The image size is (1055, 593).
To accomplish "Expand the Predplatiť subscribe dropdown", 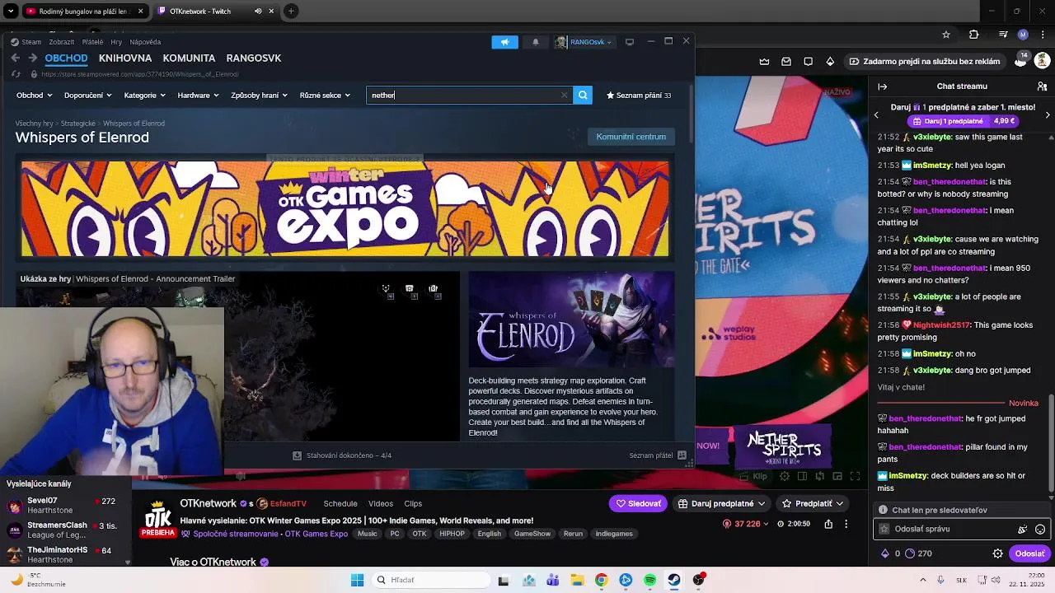I will (x=814, y=503).
